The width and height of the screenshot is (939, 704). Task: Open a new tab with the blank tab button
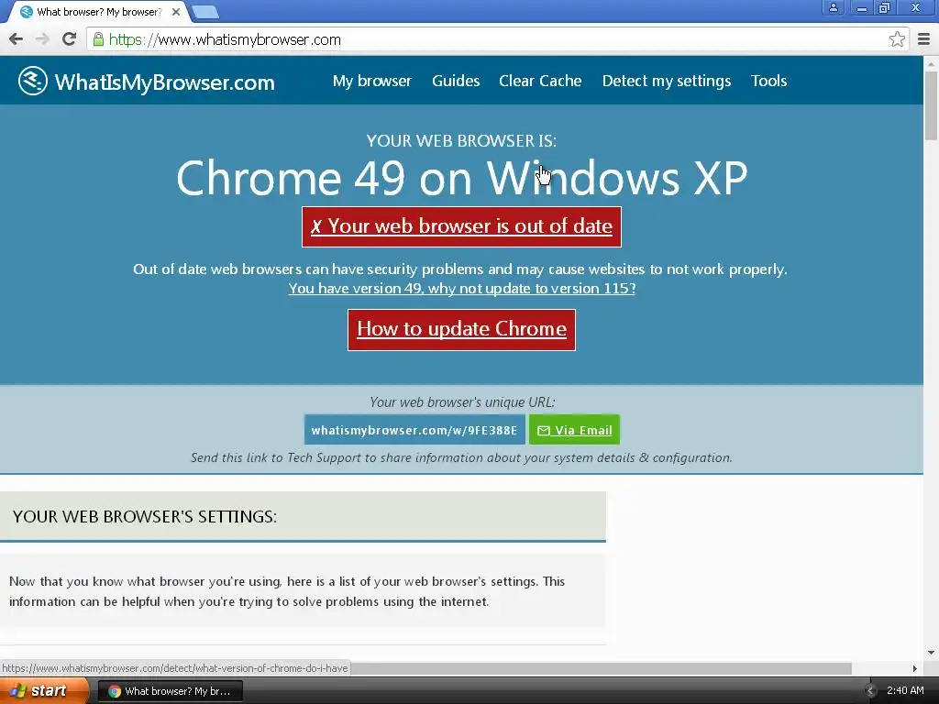pos(206,12)
